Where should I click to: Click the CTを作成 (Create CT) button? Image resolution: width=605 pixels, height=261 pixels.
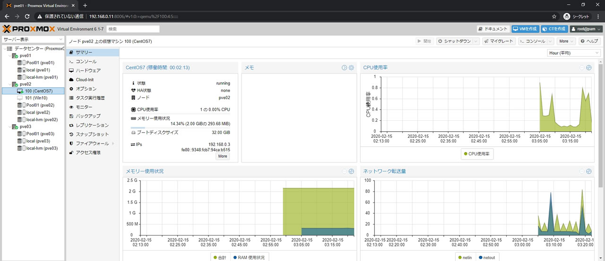coord(554,29)
